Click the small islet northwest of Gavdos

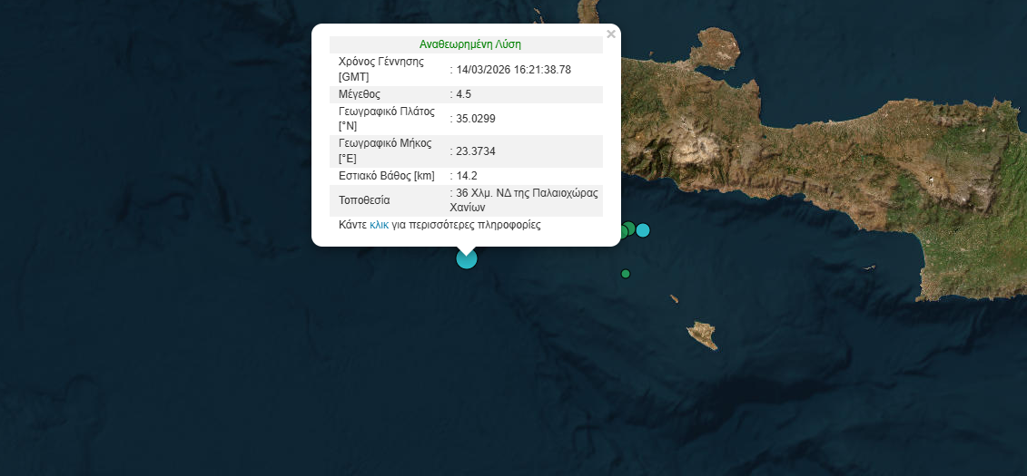coord(675,298)
